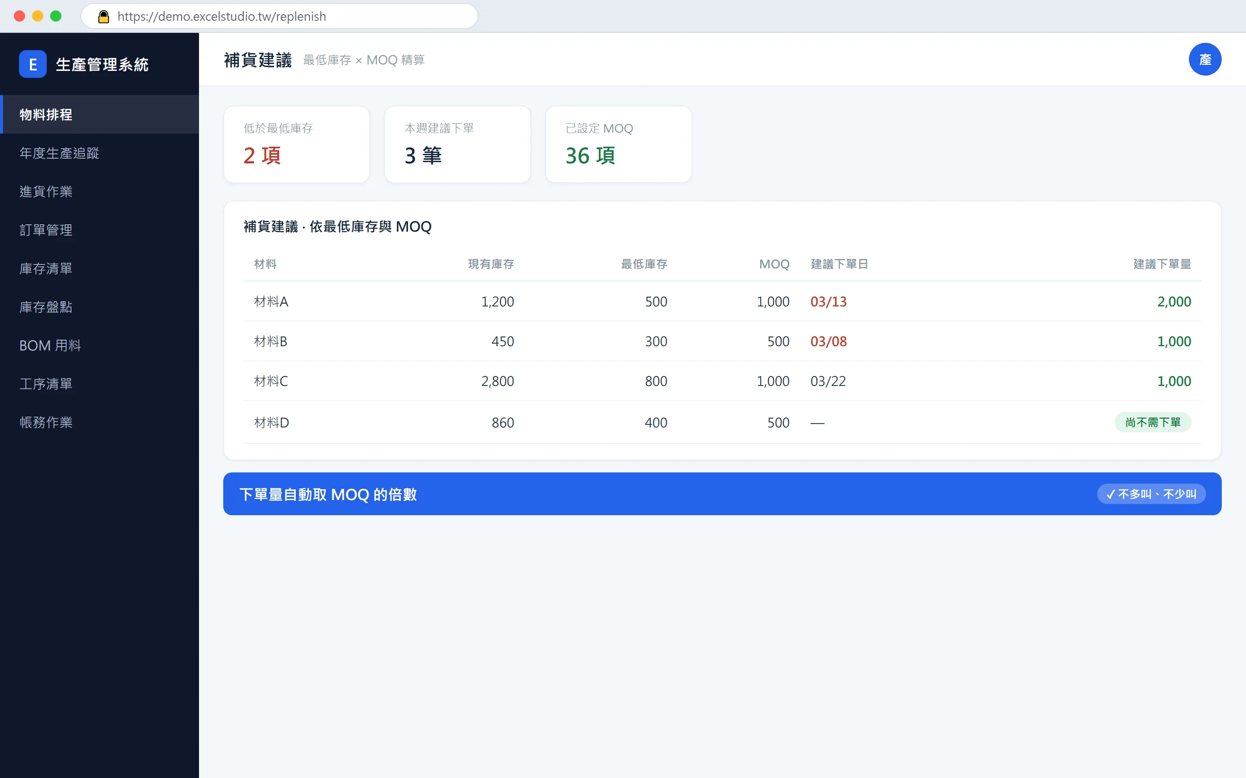
Task: Click the 下單量自動取 MOQ 的倍數 banner text
Action: (328, 494)
